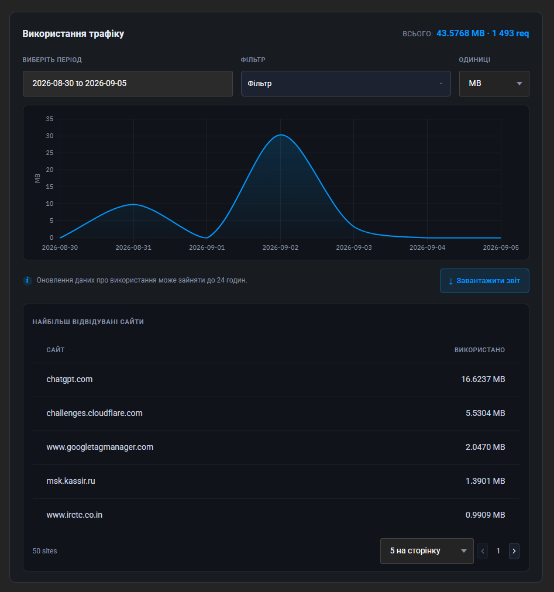Viewport: 554px width, 592px height.
Task: Click the total 43.5768 MB · 1 493 req
Action: 483,33
